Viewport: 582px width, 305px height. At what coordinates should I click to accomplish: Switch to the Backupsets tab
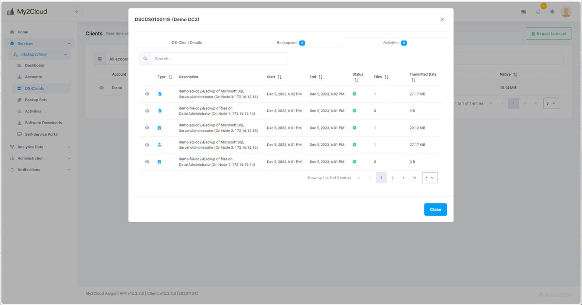(x=291, y=43)
